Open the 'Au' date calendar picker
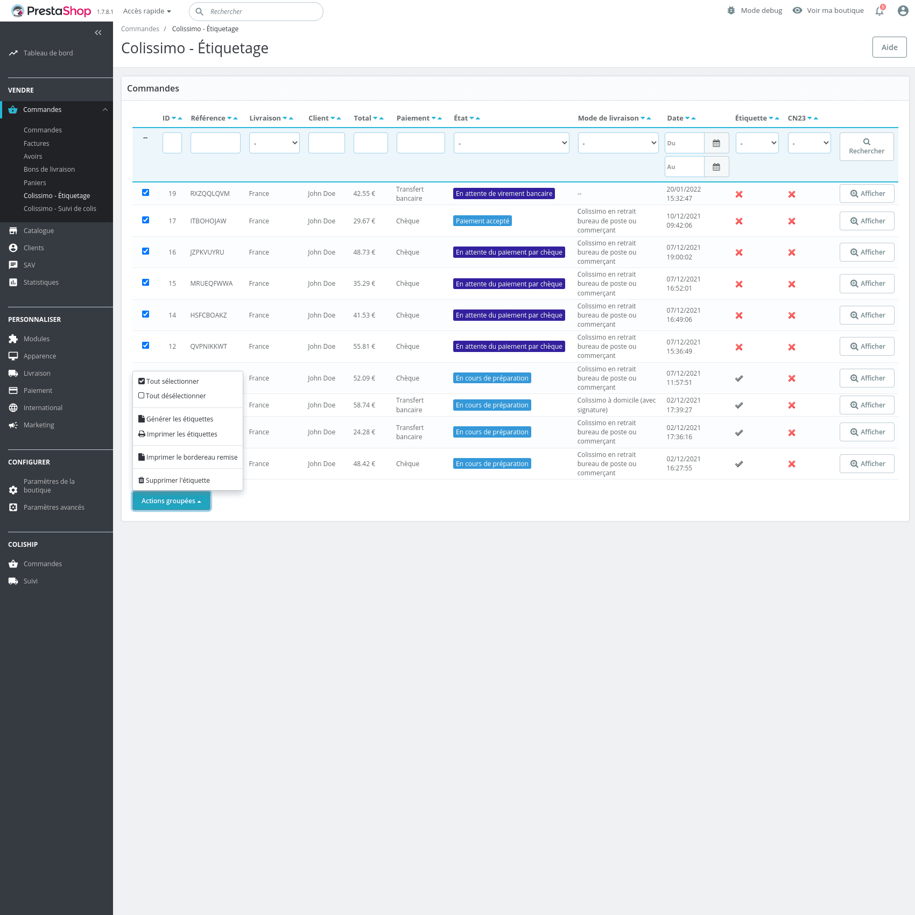 click(716, 167)
